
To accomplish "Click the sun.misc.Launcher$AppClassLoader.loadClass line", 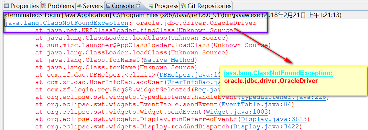I will 153,45.
